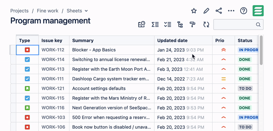Click the task type icon for WORK-113
The image size is (273, 131).
(27, 69)
